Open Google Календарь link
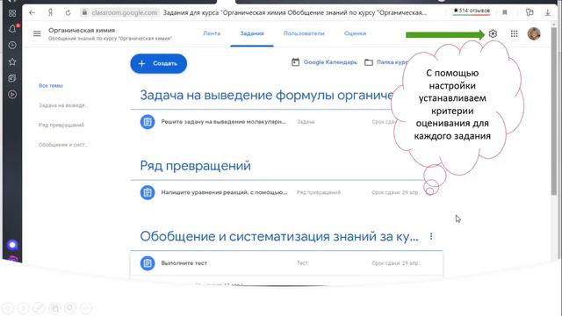The image size is (562, 316). (330, 62)
